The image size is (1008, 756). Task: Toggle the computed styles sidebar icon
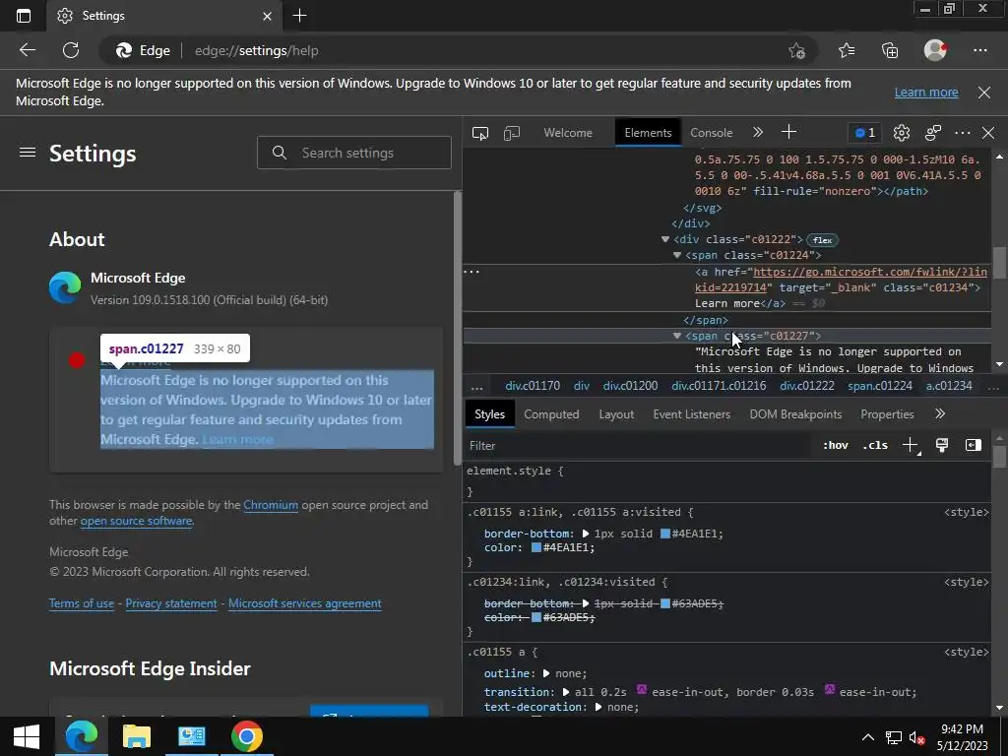pyautogui.click(x=974, y=445)
